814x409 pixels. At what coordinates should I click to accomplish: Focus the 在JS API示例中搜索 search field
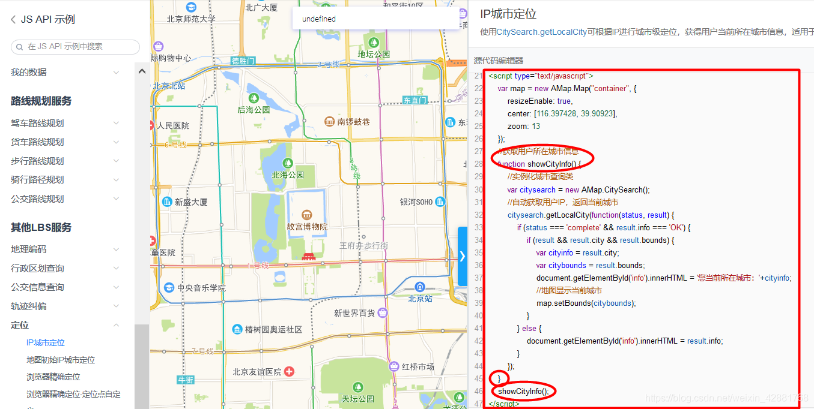tap(75, 47)
